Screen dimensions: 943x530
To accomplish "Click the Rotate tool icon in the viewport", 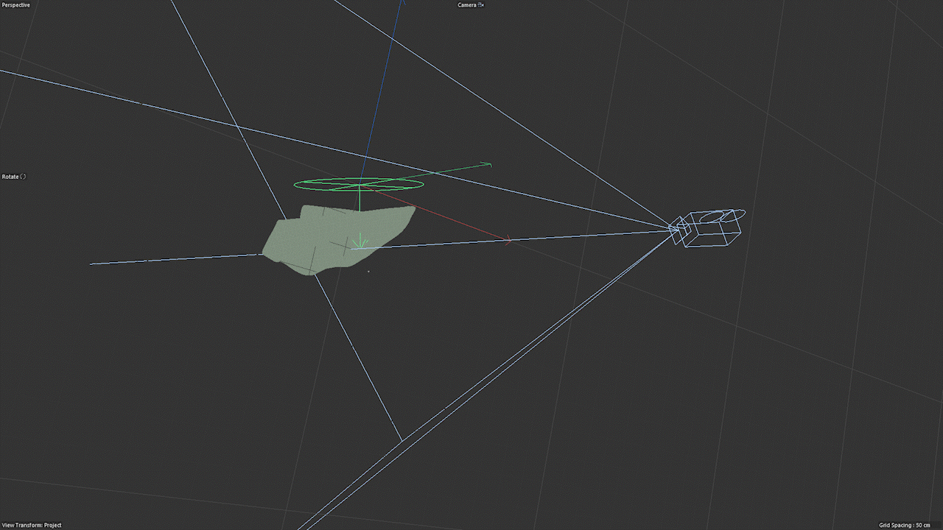I will tap(23, 177).
